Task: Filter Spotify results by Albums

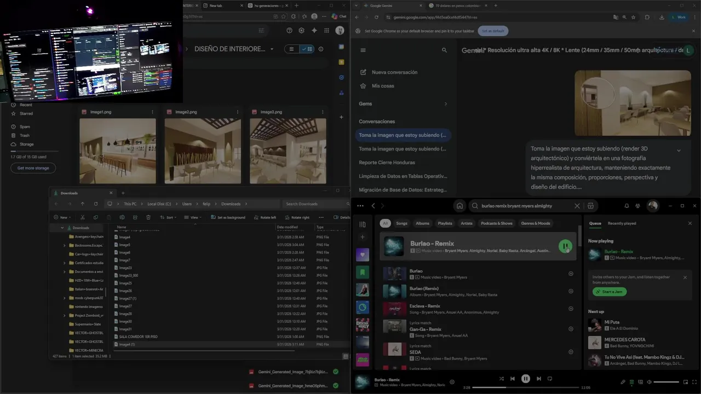Action: click(x=422, y=223)
